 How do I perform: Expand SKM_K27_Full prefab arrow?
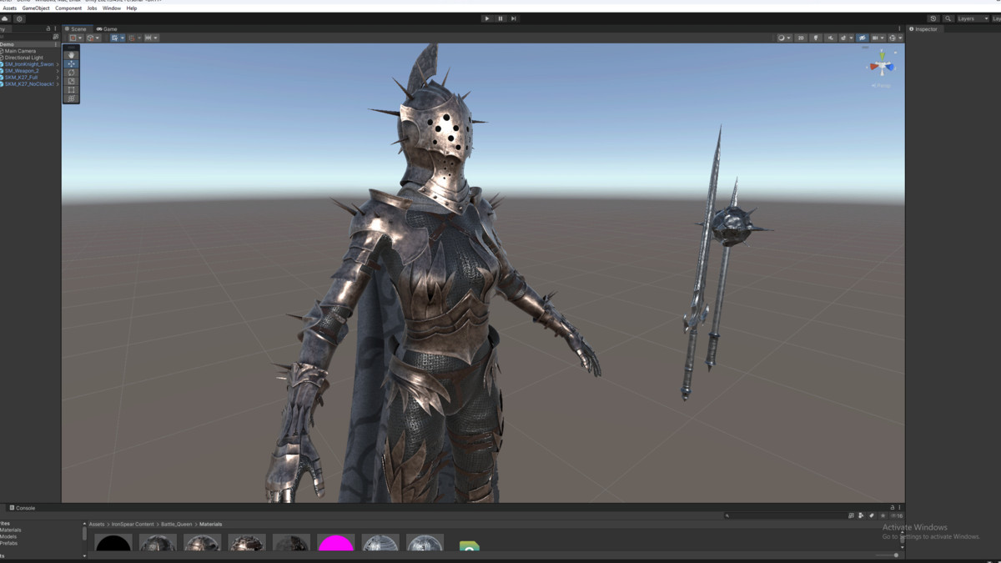click(x=58, y=78)
